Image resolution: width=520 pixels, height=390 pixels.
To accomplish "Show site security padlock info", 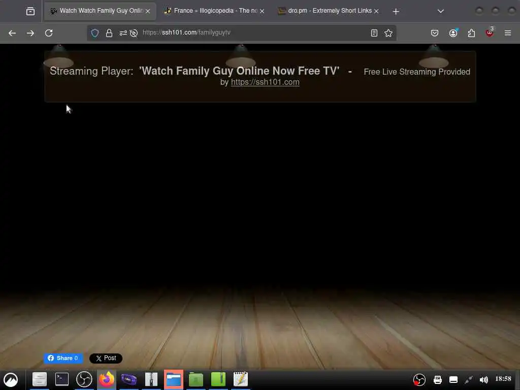I will click(109, 33).
